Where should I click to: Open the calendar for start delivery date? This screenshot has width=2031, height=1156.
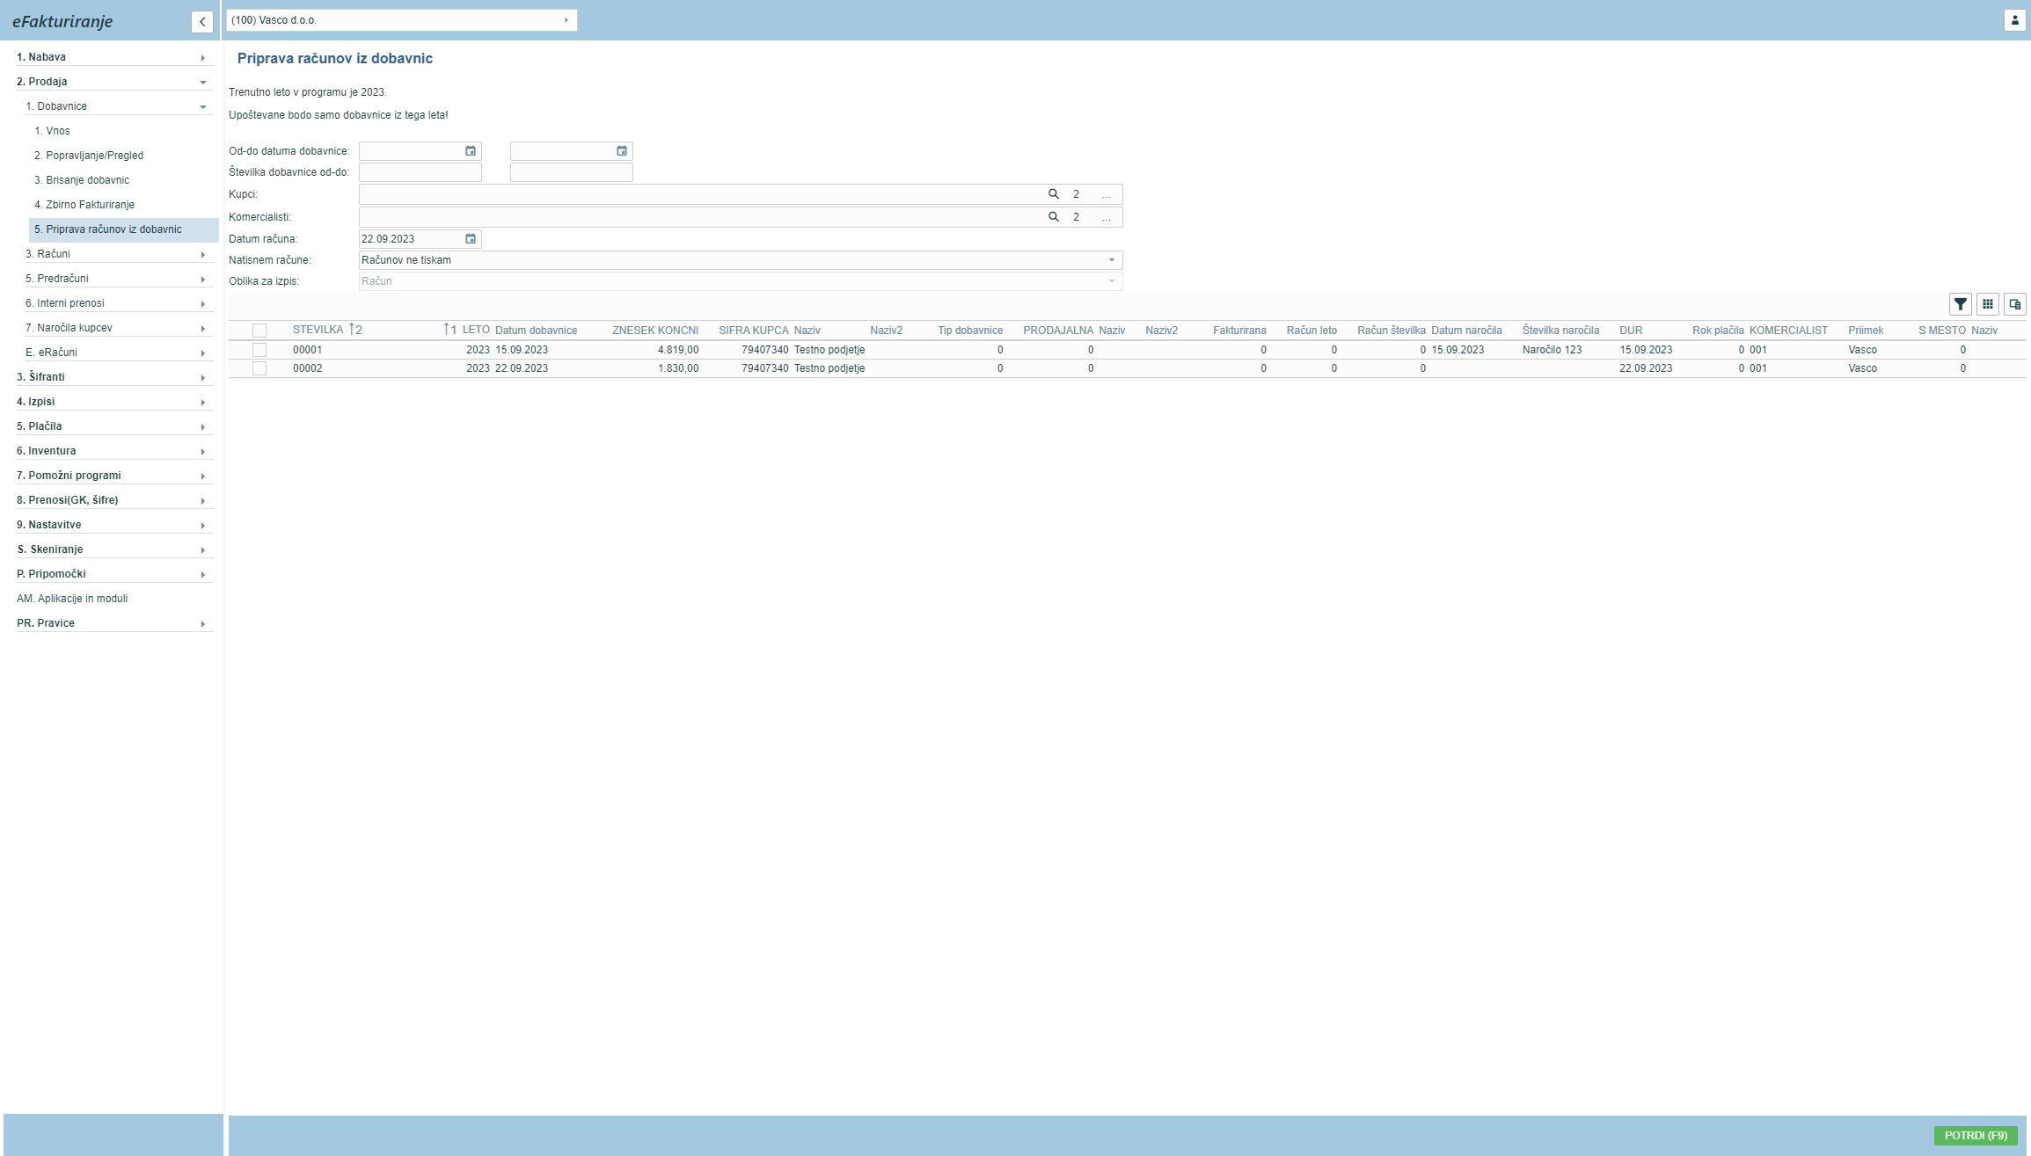471,151
